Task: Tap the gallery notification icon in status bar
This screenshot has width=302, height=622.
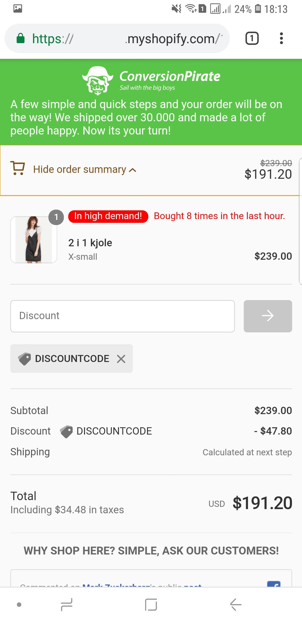Action: click(x=18, y=9)
